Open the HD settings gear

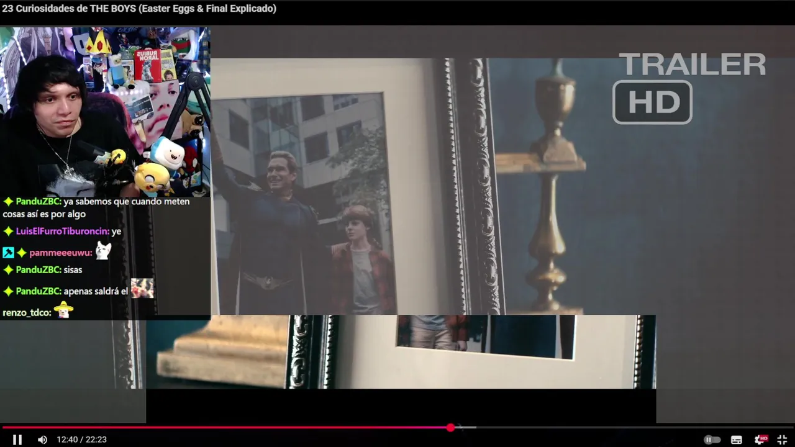coord(760,440)
